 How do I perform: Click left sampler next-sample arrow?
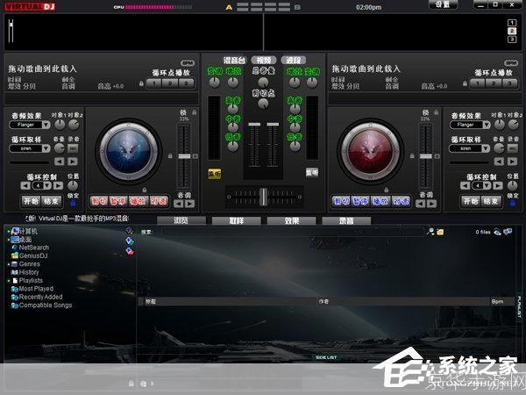(x=73, y=162)
